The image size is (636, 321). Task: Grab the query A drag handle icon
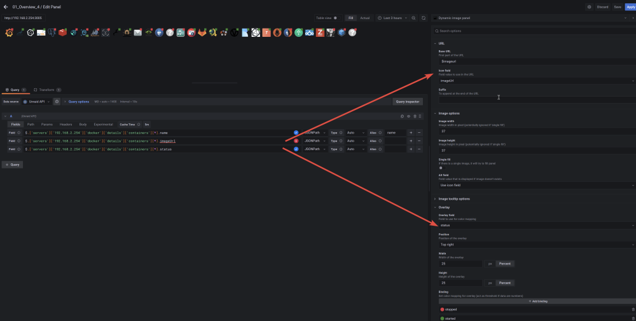(x=420, y=116)
